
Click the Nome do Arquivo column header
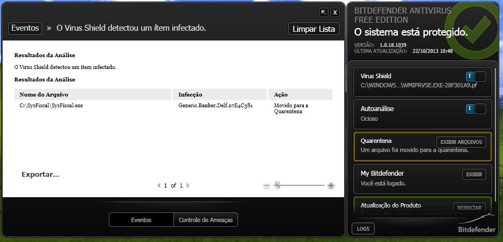tap(93, 95)
